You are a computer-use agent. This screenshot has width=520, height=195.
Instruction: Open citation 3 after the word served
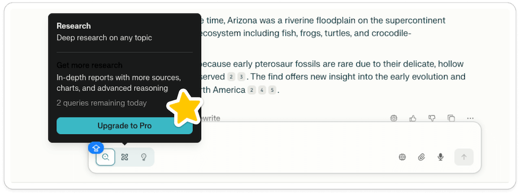(241, 77)
